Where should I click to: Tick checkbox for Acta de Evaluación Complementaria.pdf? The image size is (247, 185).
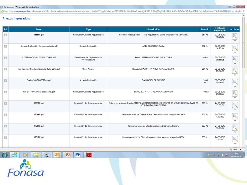pyautogui.click(x=5, y=47)
